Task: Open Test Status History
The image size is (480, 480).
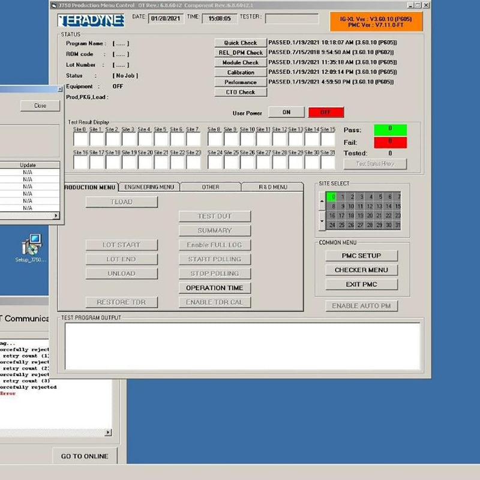Action: (375, 164)
